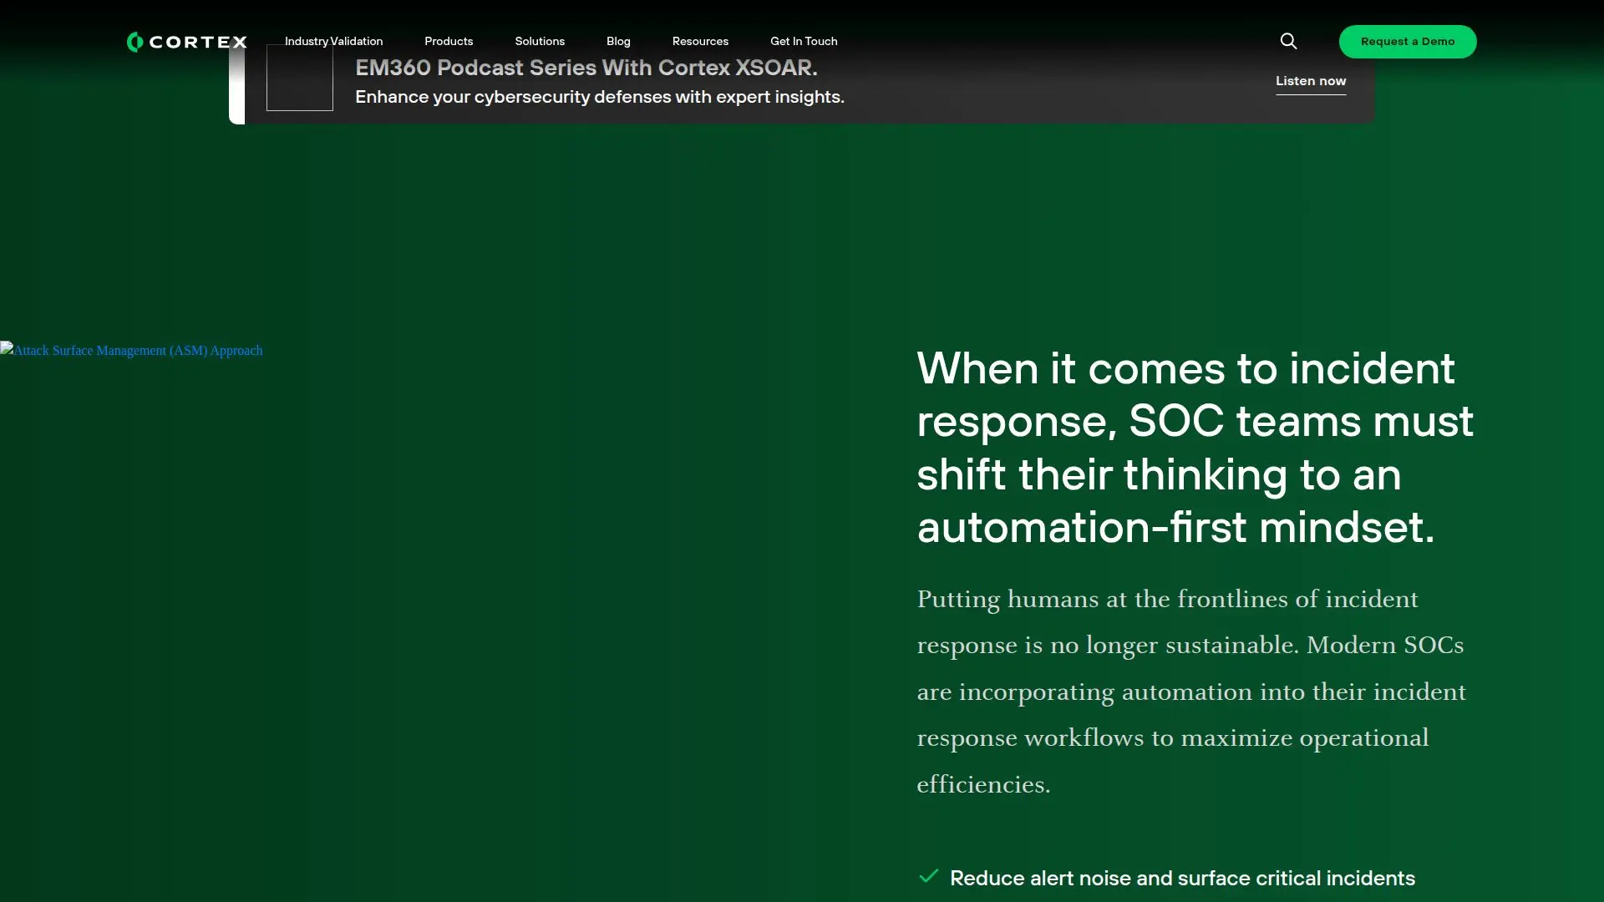Open the Solutions menu
Screen dimensions: 1604x902
click(540, 41)
